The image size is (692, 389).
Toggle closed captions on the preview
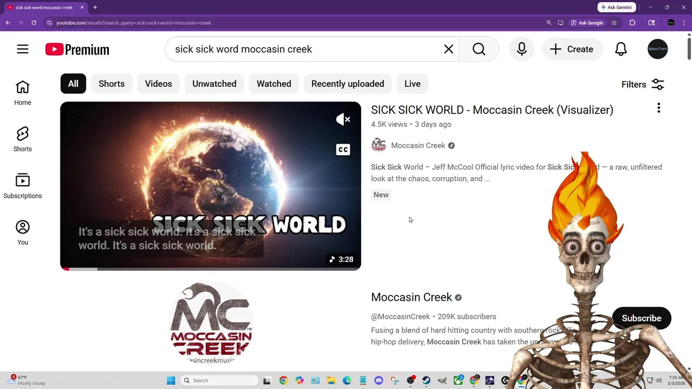point(343,150)
